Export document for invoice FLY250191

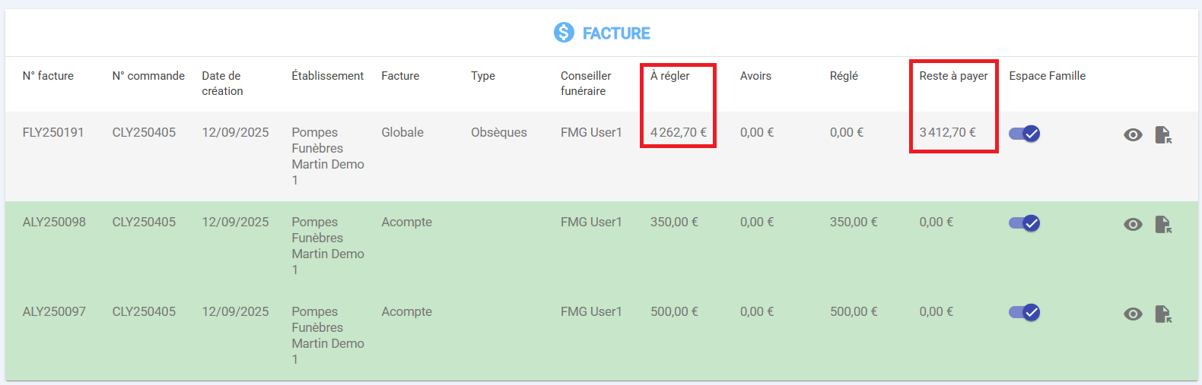click(1163, 135)
